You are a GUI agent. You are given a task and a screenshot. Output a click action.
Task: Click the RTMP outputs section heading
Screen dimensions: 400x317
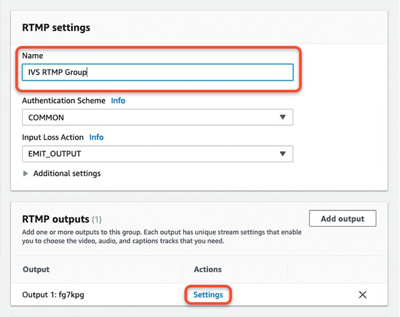coord(55,218)
